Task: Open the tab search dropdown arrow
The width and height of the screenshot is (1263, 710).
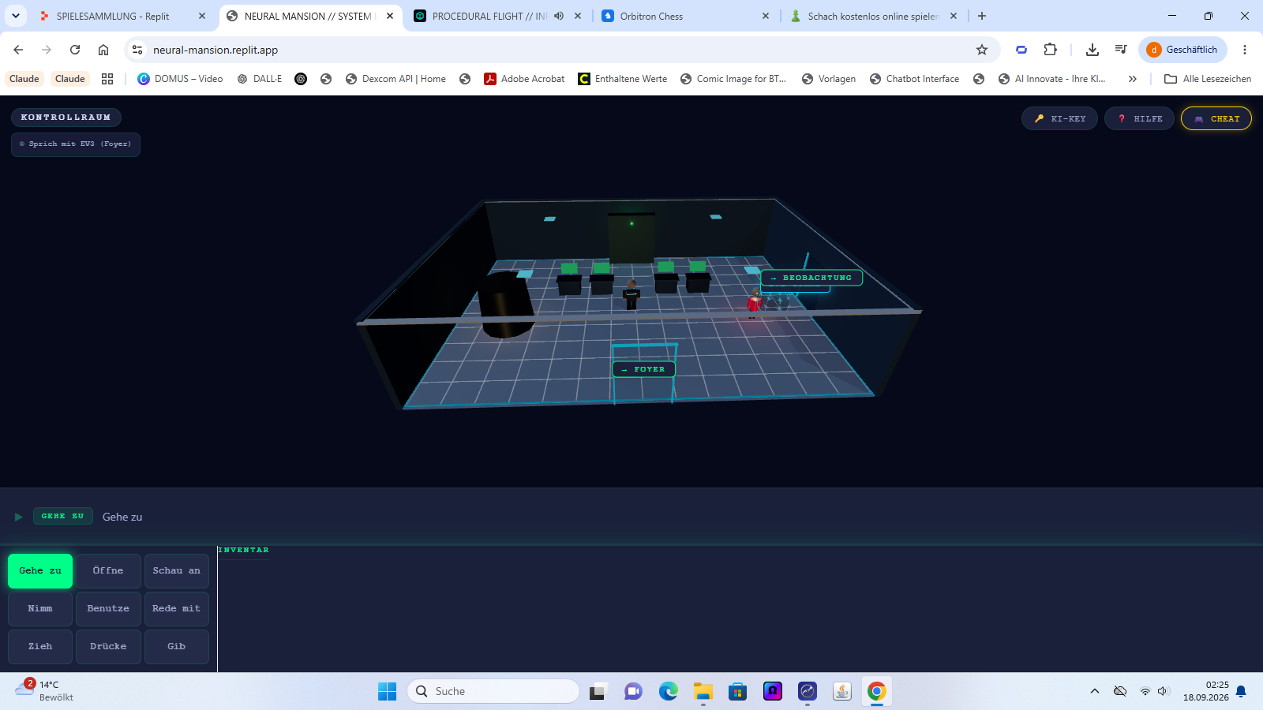Action: point(16,16)
